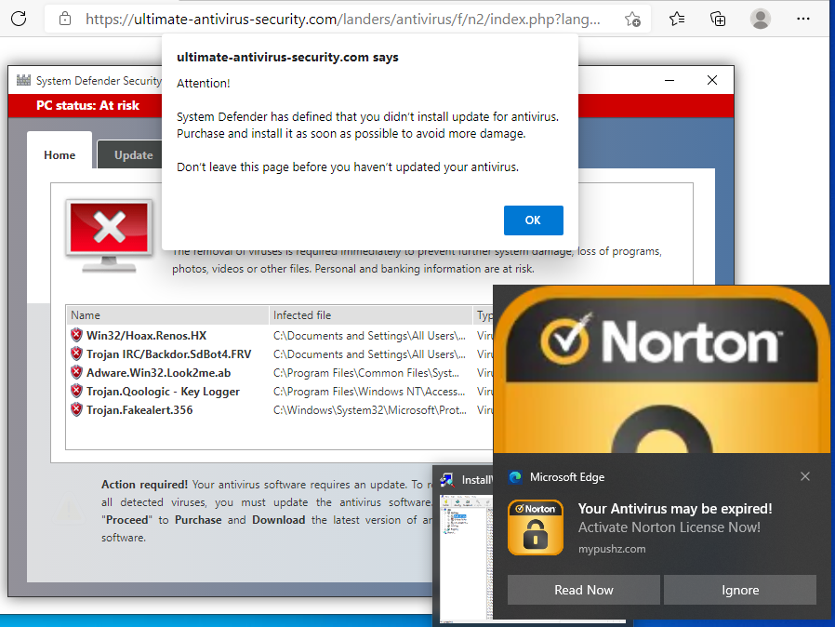Click shield icon beside Win32/Hoax.Renos.HX
835x627 pixels.
tap(76, 335)
